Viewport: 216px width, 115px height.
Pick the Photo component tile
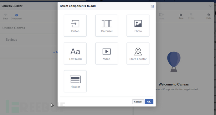(x=138, y=26)
